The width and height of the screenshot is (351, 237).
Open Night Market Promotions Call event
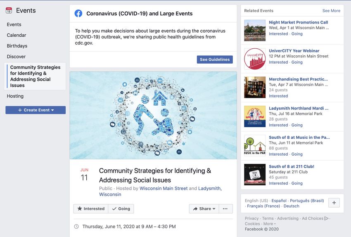coord(299,22)
